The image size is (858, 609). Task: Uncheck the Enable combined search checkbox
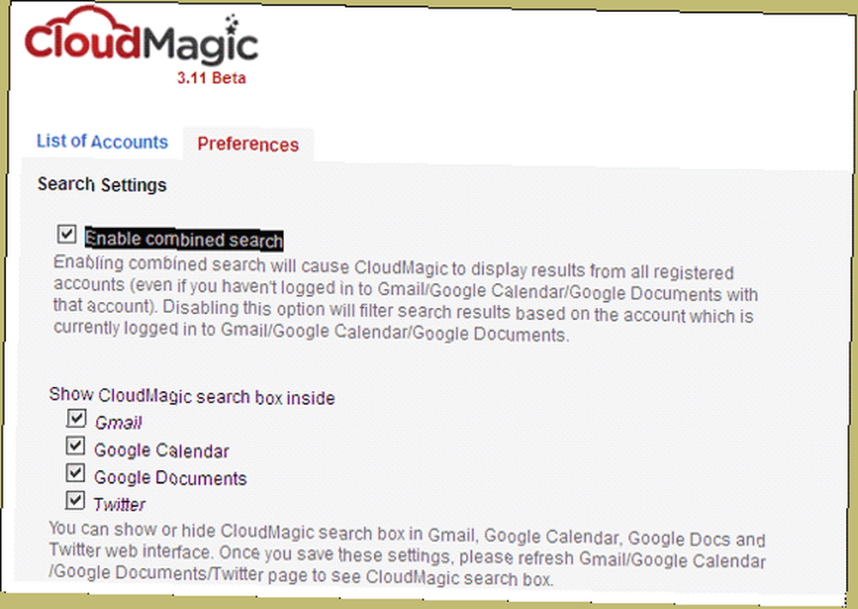[67, 234]
